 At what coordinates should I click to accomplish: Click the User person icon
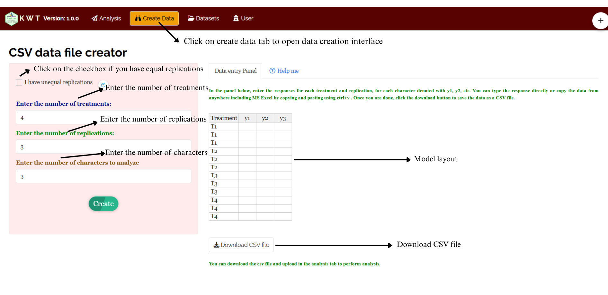point(236,18)
